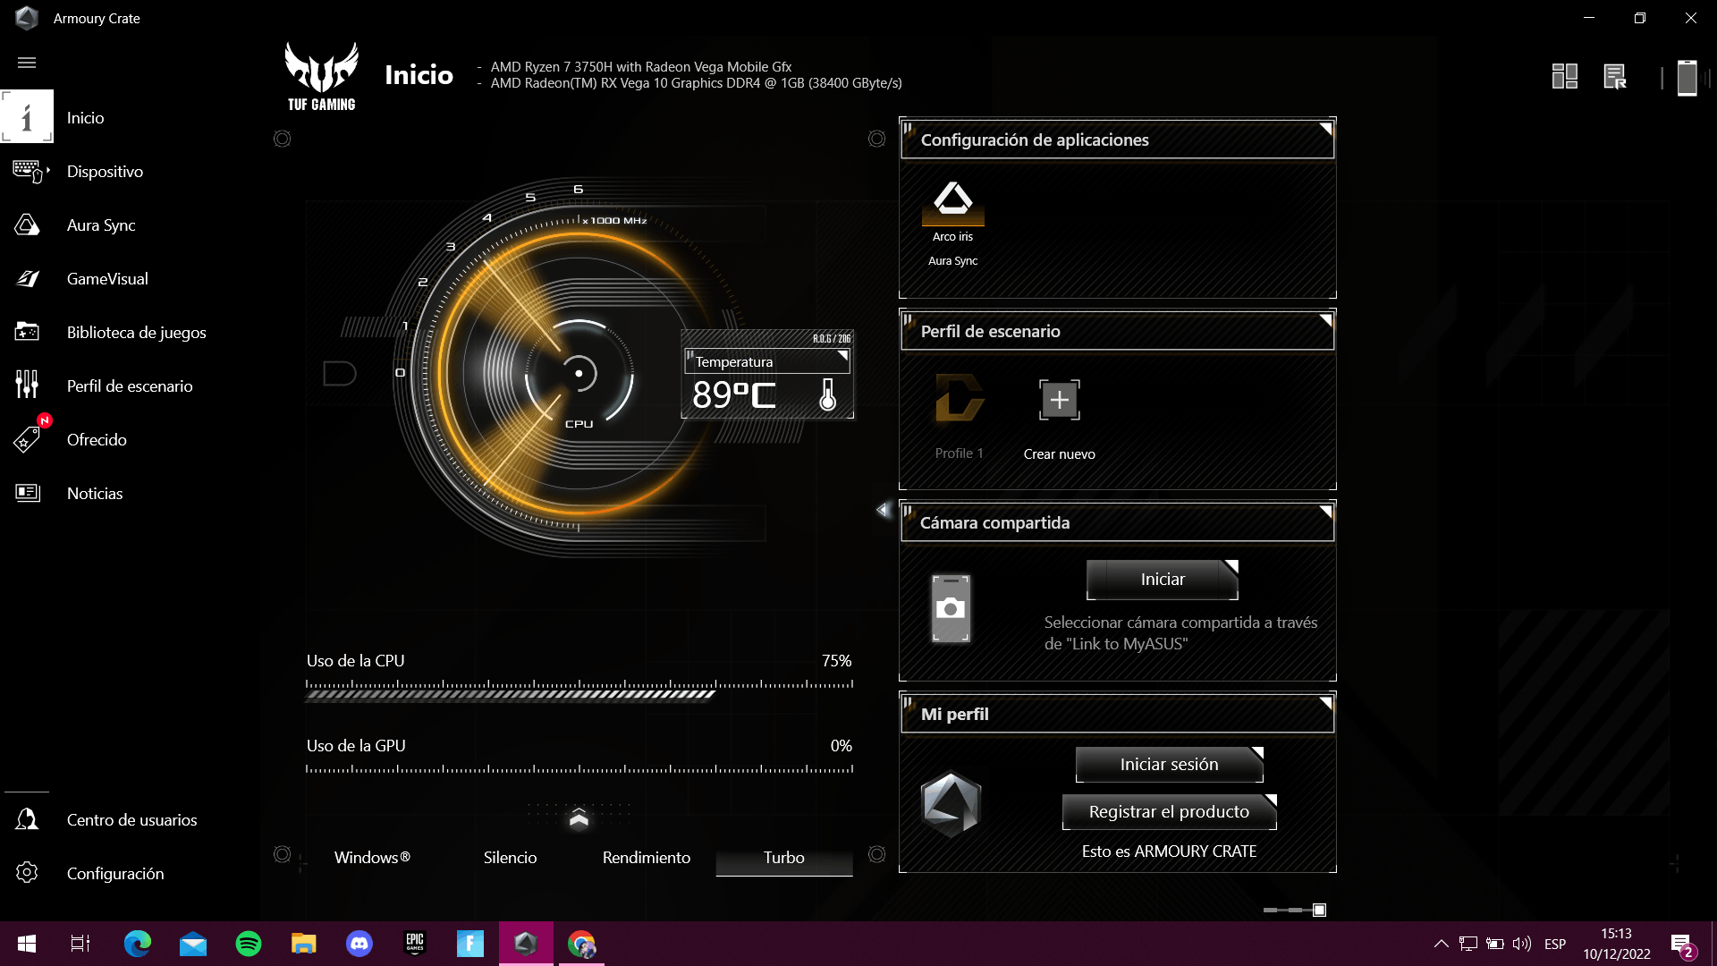Open Ofrecido tag icon
This screenshot has width=1717, height=966.
coord(27,439)
